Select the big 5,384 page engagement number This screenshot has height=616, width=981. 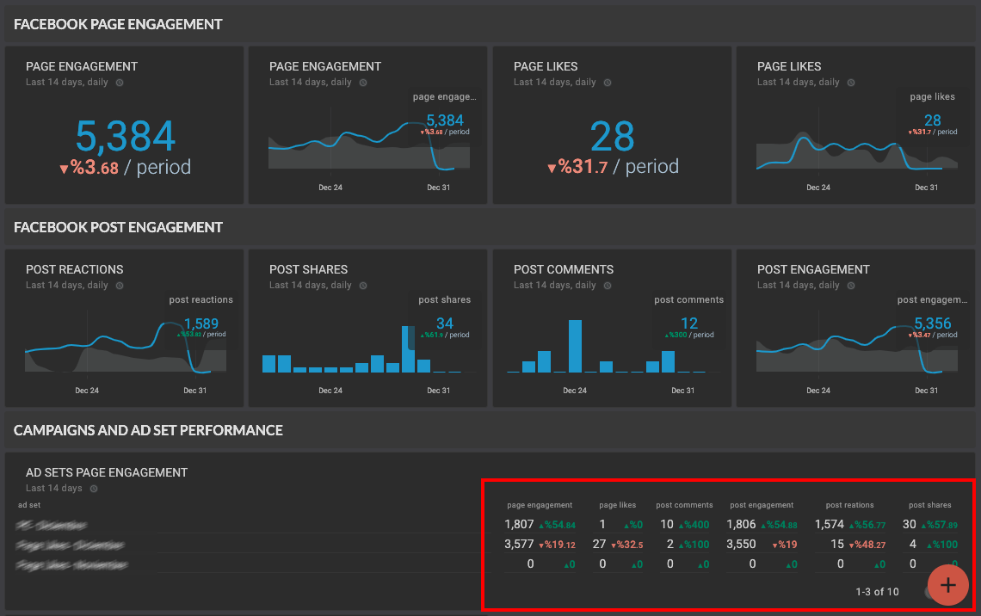pyautogui.click(x=125, y=136)
